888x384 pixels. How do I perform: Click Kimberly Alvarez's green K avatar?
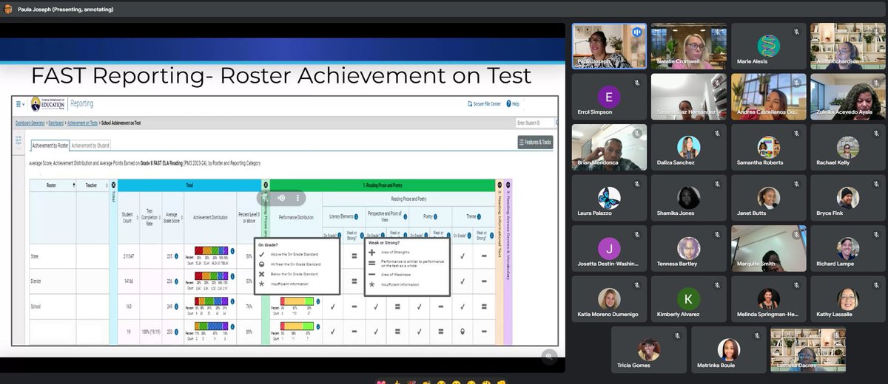(688, 298)
